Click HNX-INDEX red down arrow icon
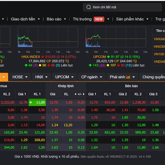 pos(43,57)
